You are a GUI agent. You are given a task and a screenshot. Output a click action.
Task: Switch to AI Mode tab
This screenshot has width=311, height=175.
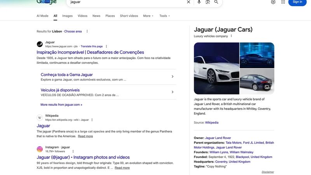42,16
